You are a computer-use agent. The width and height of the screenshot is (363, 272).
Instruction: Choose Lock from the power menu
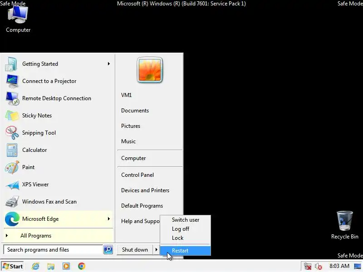[186, 238]
